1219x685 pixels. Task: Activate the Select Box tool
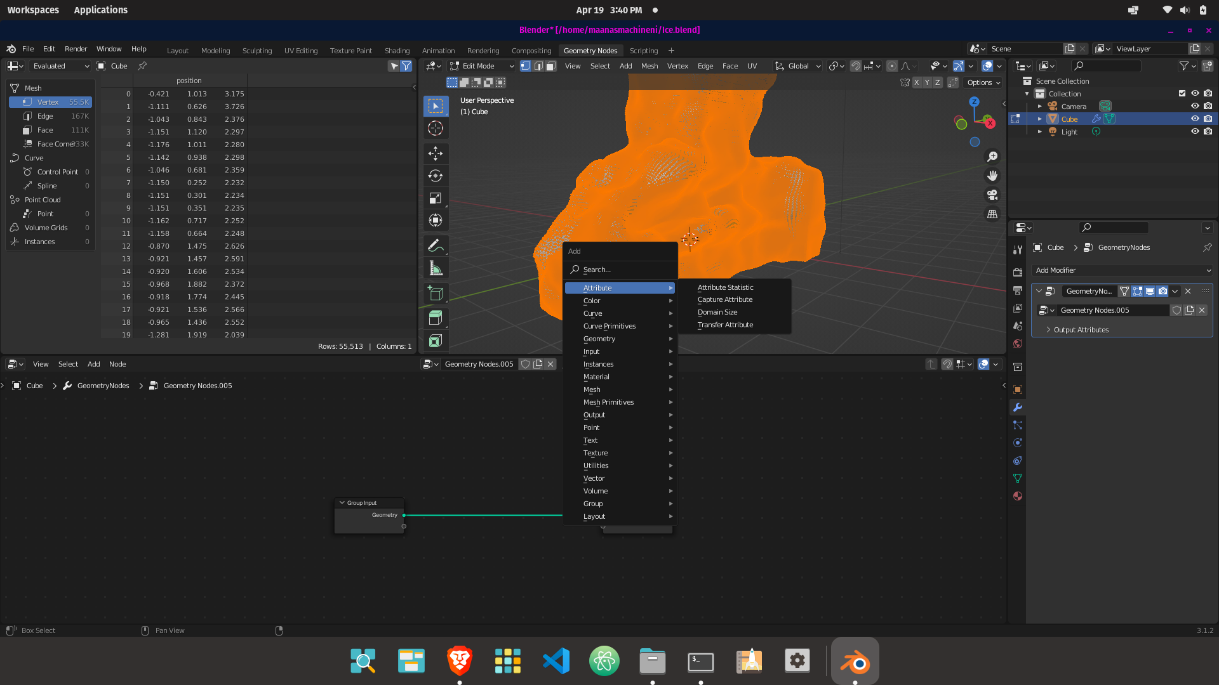(x=436, y=105)
